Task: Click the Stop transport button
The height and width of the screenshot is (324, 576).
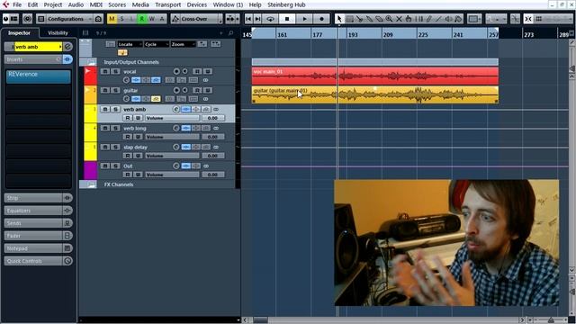Action: 287,19
